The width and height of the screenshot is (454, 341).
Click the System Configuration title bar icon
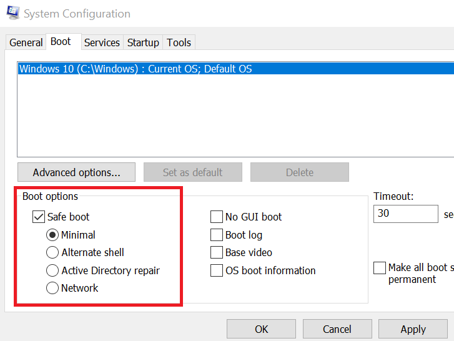point(13,13)
